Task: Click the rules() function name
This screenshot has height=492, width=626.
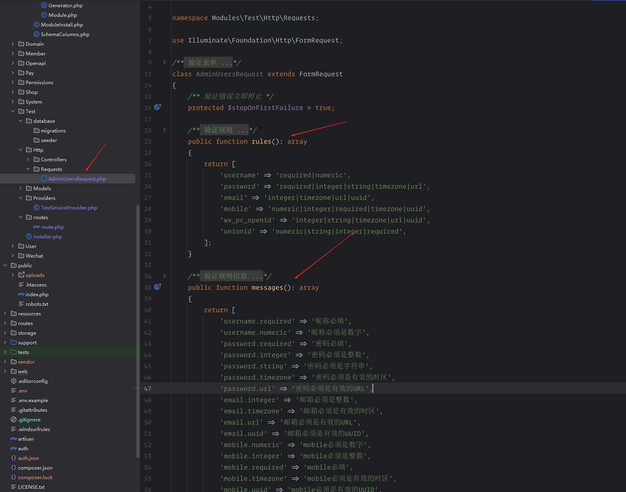Action: point(261,141)
